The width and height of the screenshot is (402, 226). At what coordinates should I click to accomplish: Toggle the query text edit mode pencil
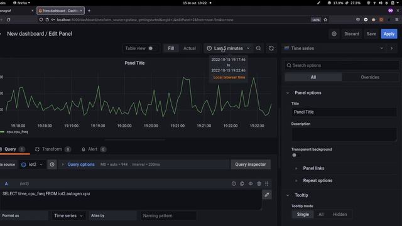(266, 195)
